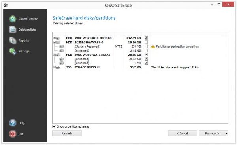Click the SSD type label

pos(69,67)
